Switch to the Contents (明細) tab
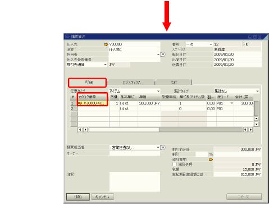The image size is (269, 204). [88, 83]
